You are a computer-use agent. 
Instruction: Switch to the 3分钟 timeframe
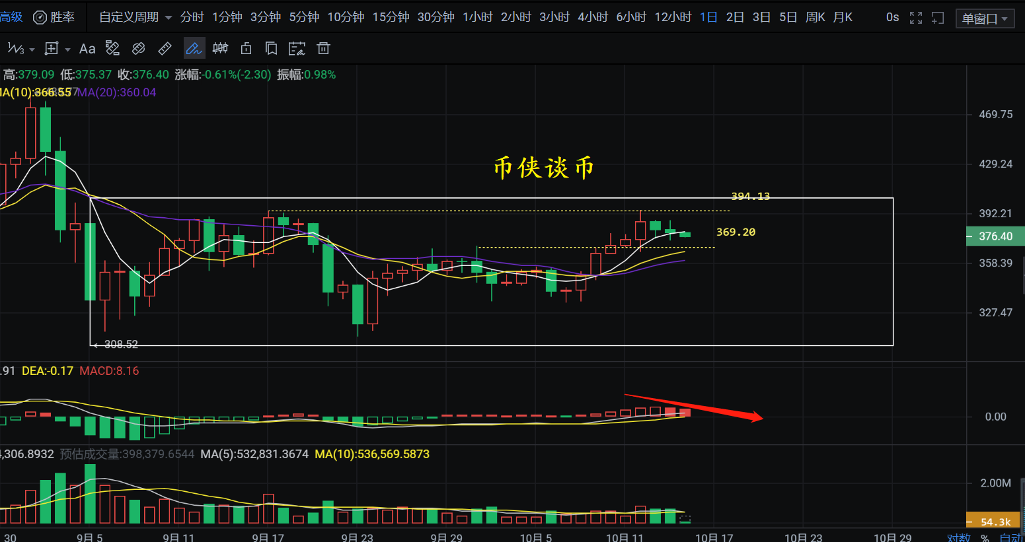coord(266,17)
